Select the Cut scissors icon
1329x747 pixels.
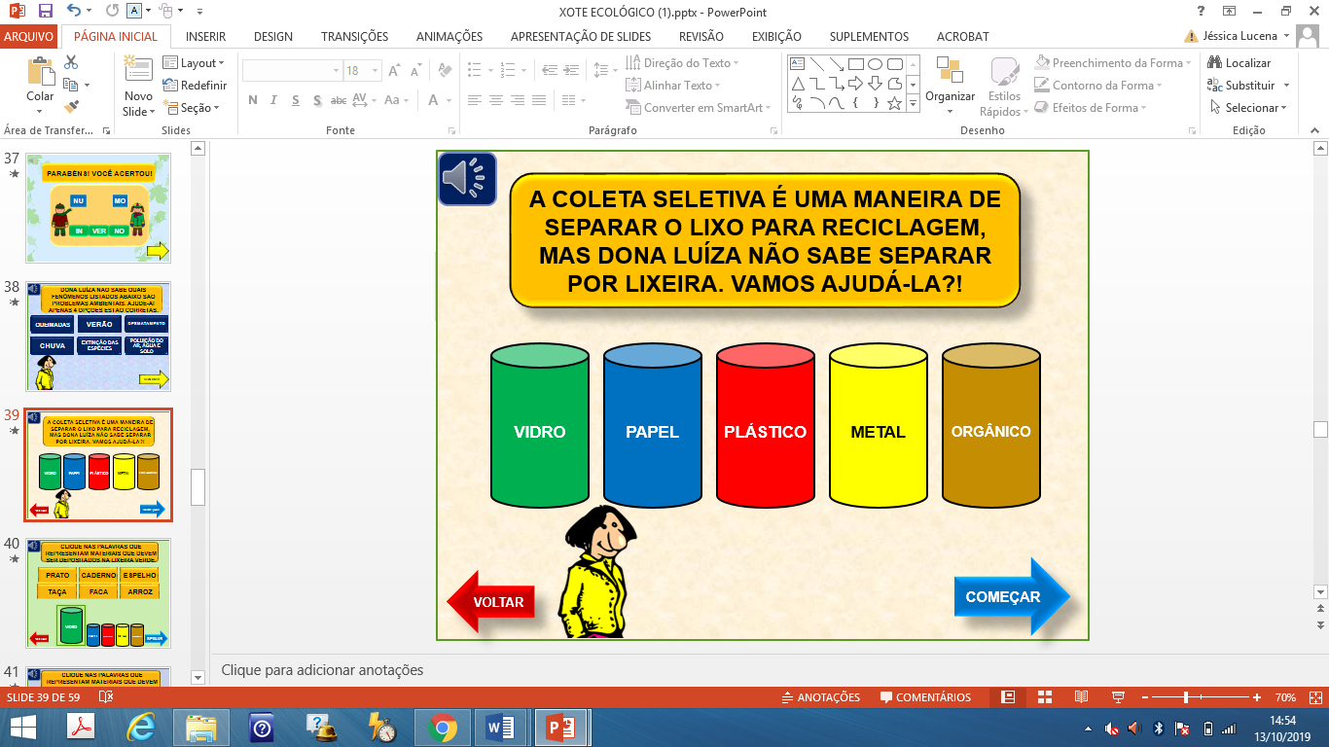[71, 62]
